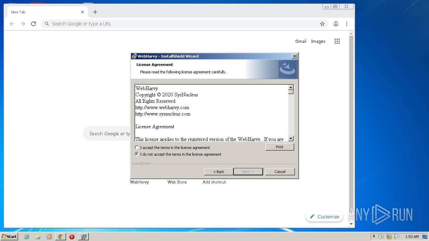Select 'I accept the terms' radio button
This screenshot has height=241, width=429.
coord(137,148)
